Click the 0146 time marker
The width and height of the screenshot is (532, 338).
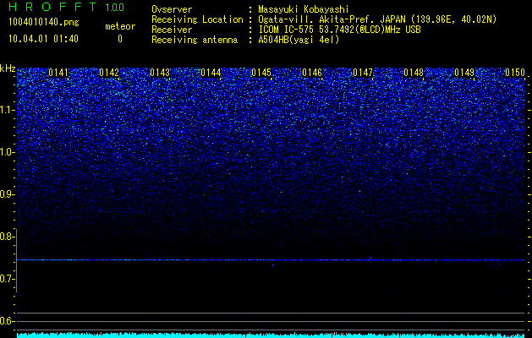[312, 73]
